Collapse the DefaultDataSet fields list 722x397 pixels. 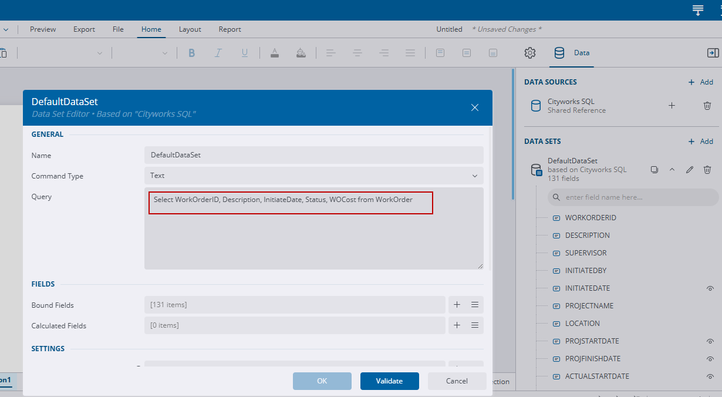coord(672,170)
